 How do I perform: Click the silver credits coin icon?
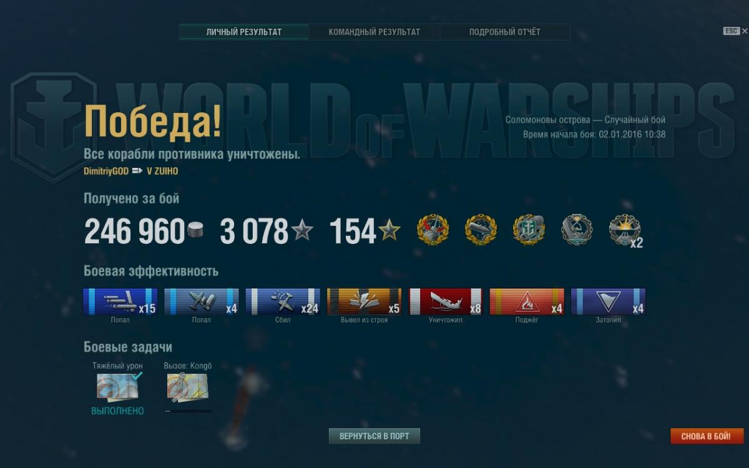pos(195,230)
